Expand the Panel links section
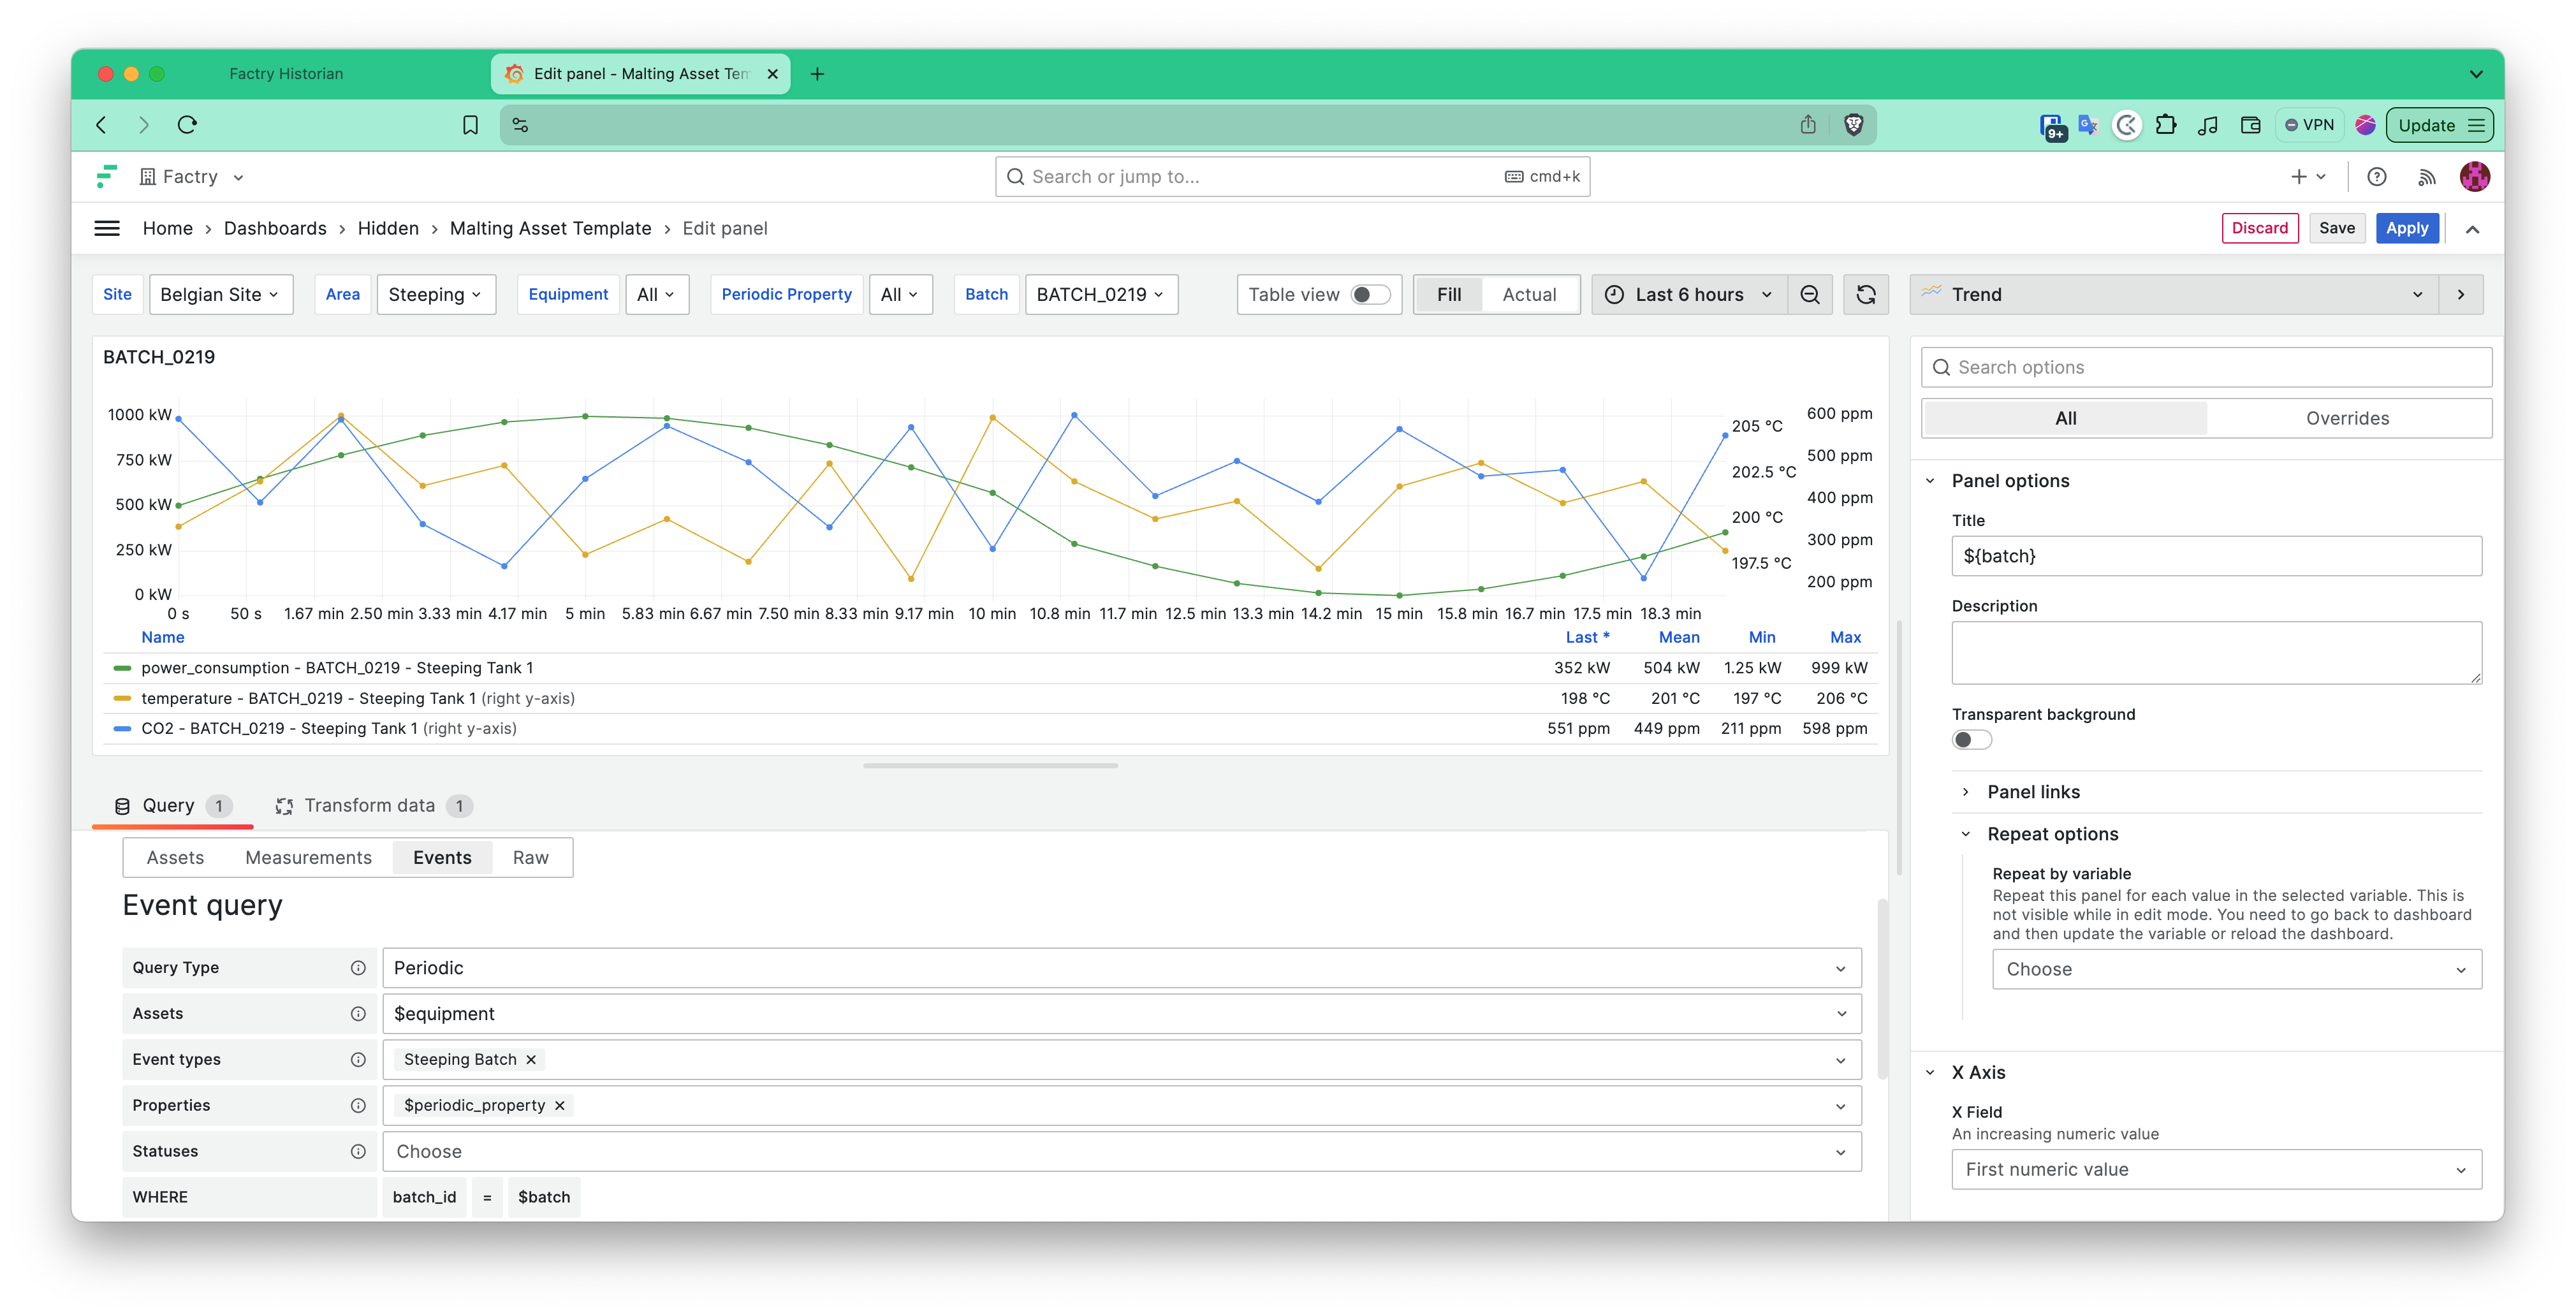This screenshot has width=2576, height=1316. point(2033,791)
